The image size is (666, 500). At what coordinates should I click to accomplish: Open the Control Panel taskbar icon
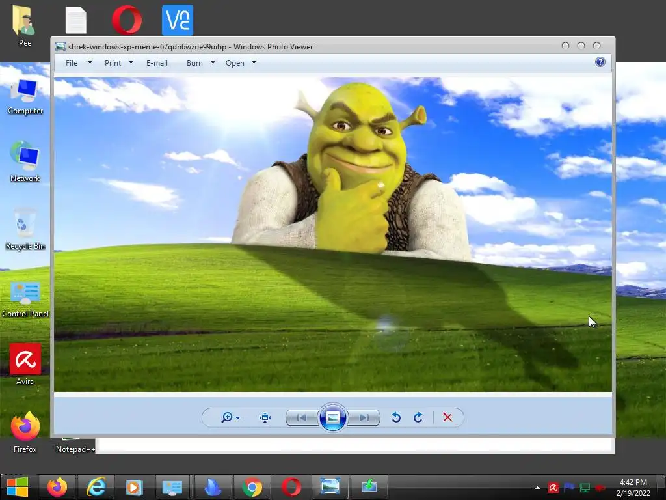click(x=172, y=487)
